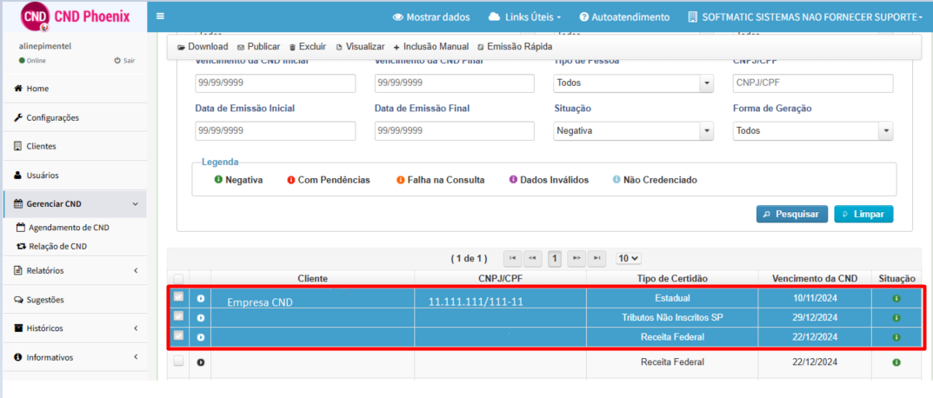The height and width of the screenshot is (398, 933).
Task: Go to last page in paginator
Action: click(x=596, y=258)
